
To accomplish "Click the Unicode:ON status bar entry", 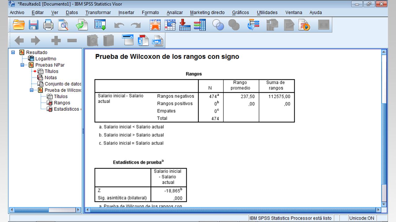I will click(x=362, y=218).
